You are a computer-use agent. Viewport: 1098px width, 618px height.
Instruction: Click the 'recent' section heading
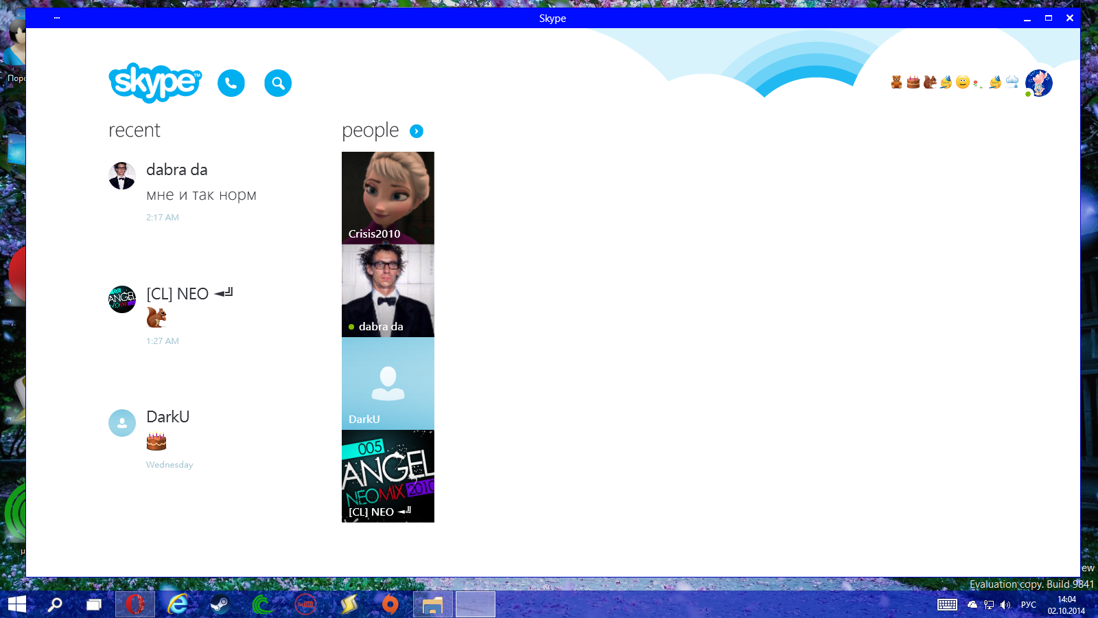click(x=135, y=130)
